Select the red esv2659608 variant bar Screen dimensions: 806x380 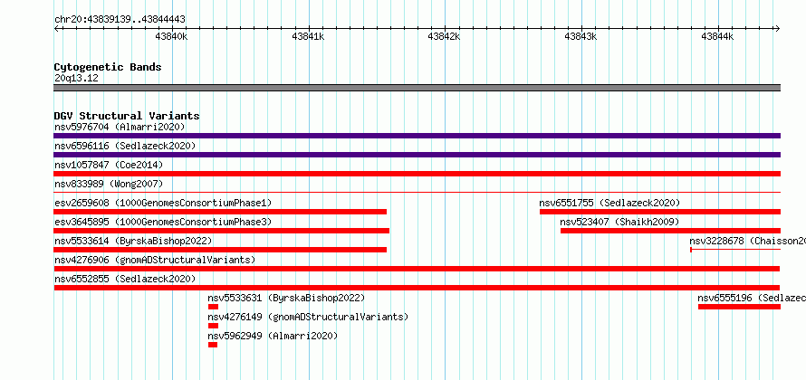pos(220,212)
